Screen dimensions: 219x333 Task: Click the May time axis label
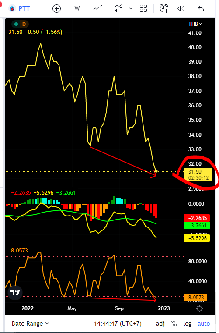72,308
